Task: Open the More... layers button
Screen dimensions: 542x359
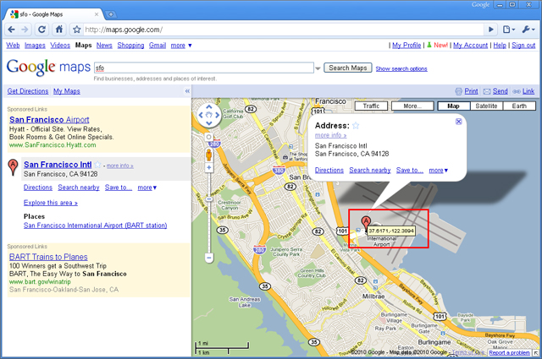Action: coord(412,106)
